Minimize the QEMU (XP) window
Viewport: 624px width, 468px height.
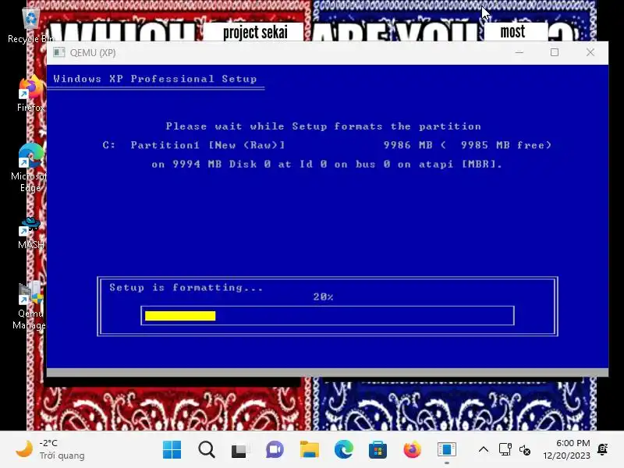519,52
